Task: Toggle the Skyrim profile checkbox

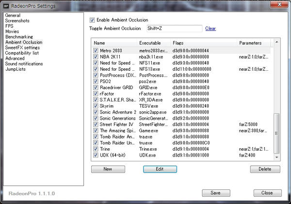Action: [96, 106]
